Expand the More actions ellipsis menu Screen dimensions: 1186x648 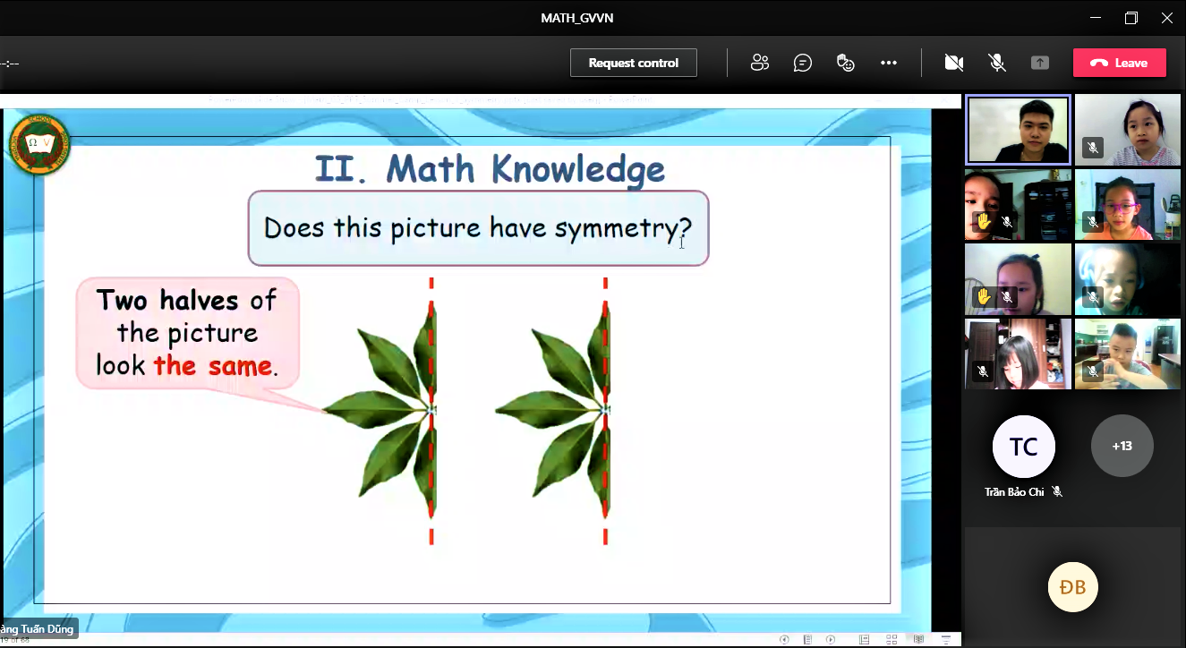tap(888, 63)
